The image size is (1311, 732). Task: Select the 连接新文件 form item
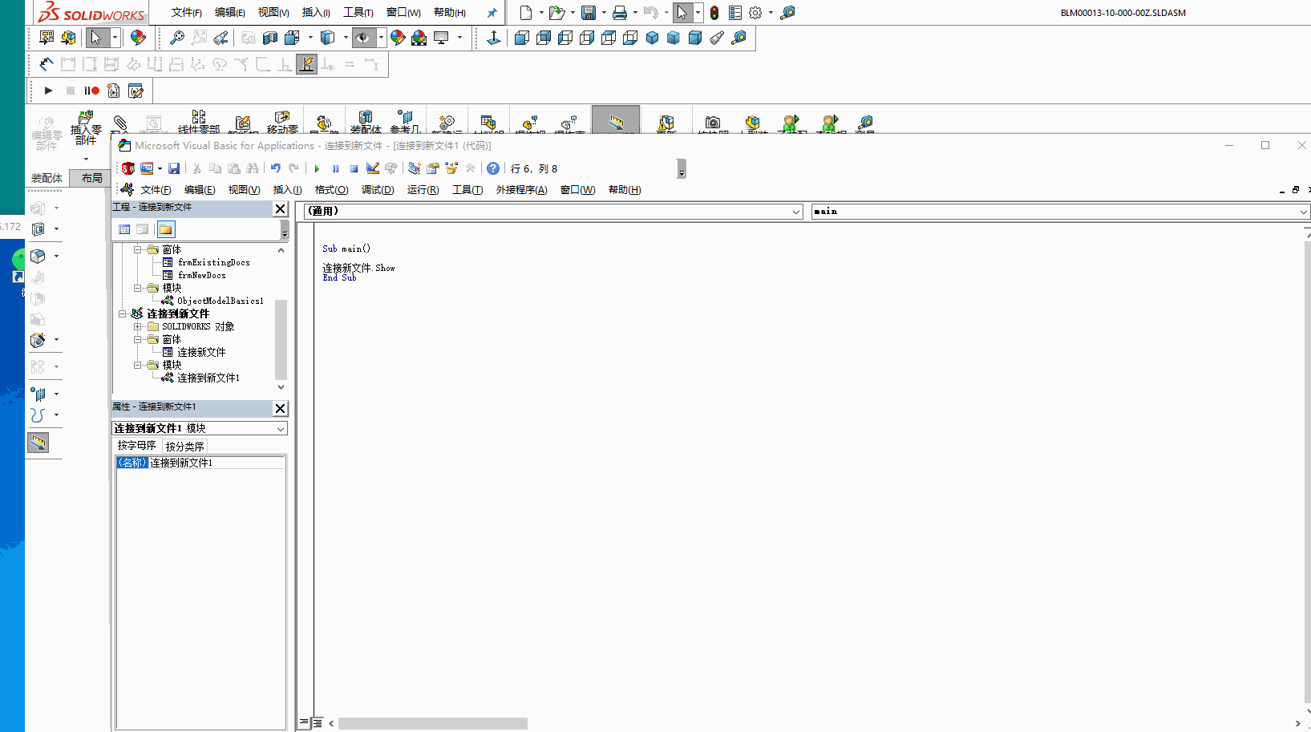click(x=201, y=352)
